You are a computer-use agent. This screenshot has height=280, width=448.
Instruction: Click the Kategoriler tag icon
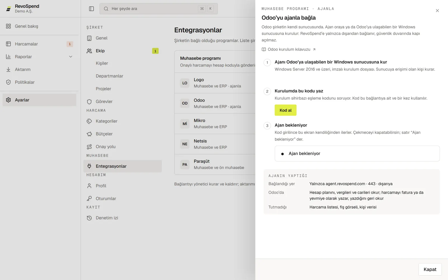click(89, 121)
